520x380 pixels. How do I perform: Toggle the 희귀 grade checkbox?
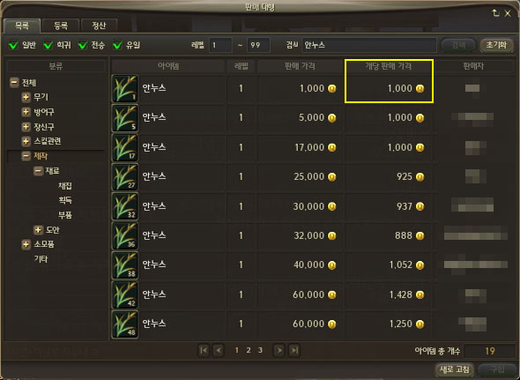[x=48, y=45]
